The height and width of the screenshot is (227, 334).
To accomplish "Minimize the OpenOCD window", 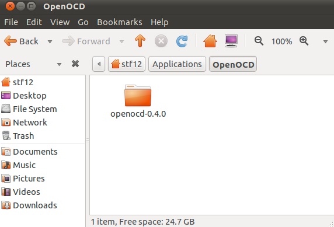I will point(20,6).
